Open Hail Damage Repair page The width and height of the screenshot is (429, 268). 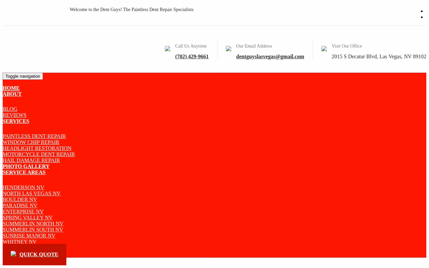tap(31, 160)
